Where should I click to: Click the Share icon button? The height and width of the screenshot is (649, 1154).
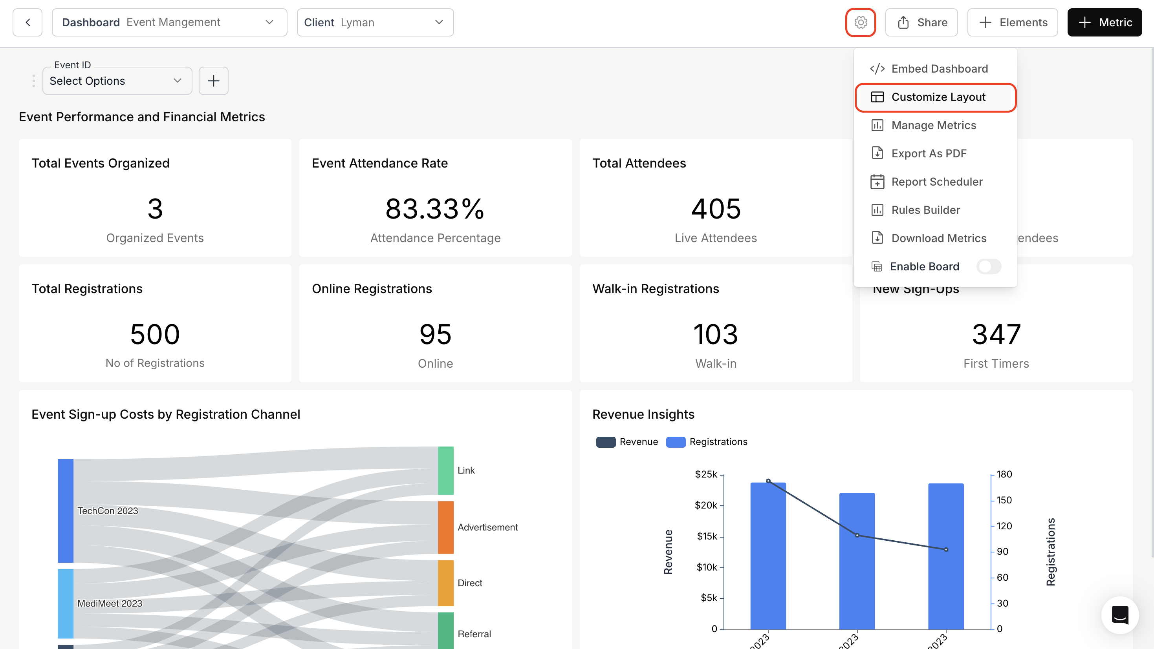(x=903, y=22)
